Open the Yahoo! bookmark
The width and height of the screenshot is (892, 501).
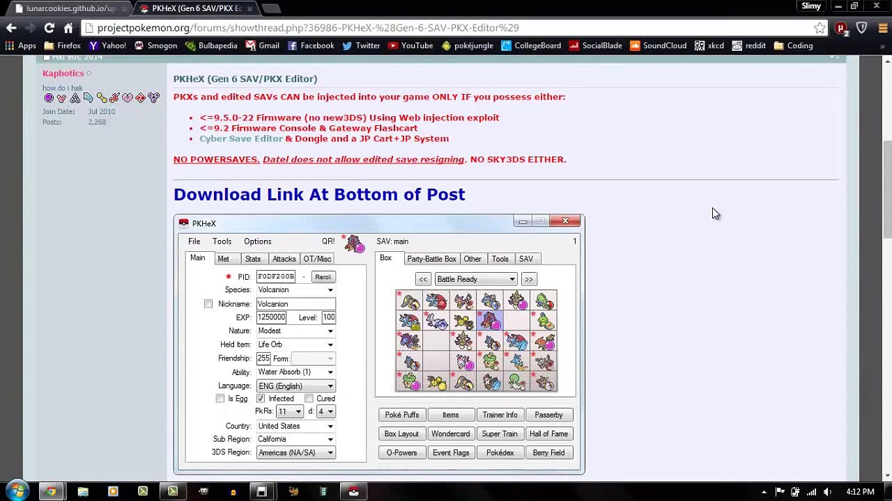coord(107,45)
